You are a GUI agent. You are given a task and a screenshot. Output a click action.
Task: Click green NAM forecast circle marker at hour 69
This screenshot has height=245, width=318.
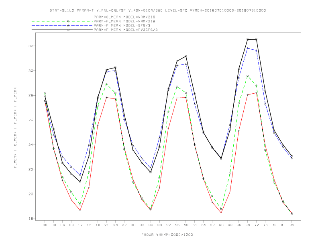coord(248,76)
